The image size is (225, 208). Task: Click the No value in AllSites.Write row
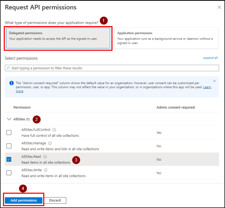159,173
